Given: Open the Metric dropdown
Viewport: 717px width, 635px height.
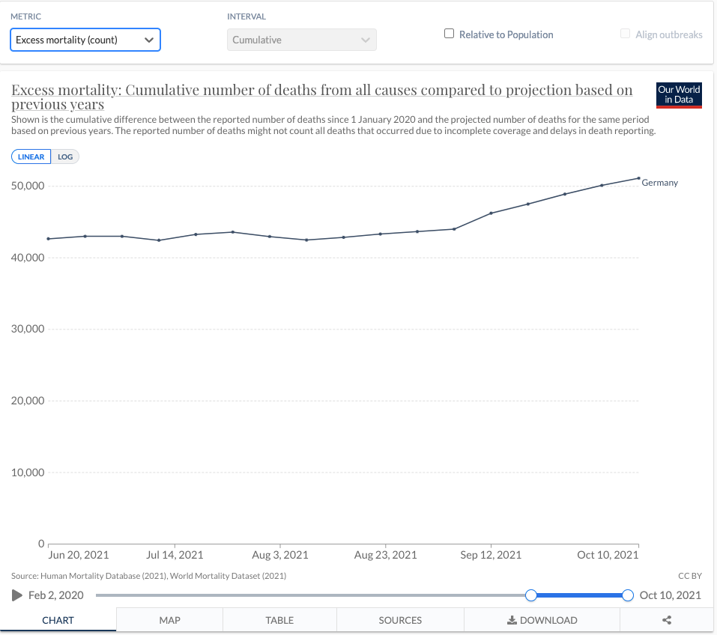Looking at the screenshot, I should tap(85, 40).
